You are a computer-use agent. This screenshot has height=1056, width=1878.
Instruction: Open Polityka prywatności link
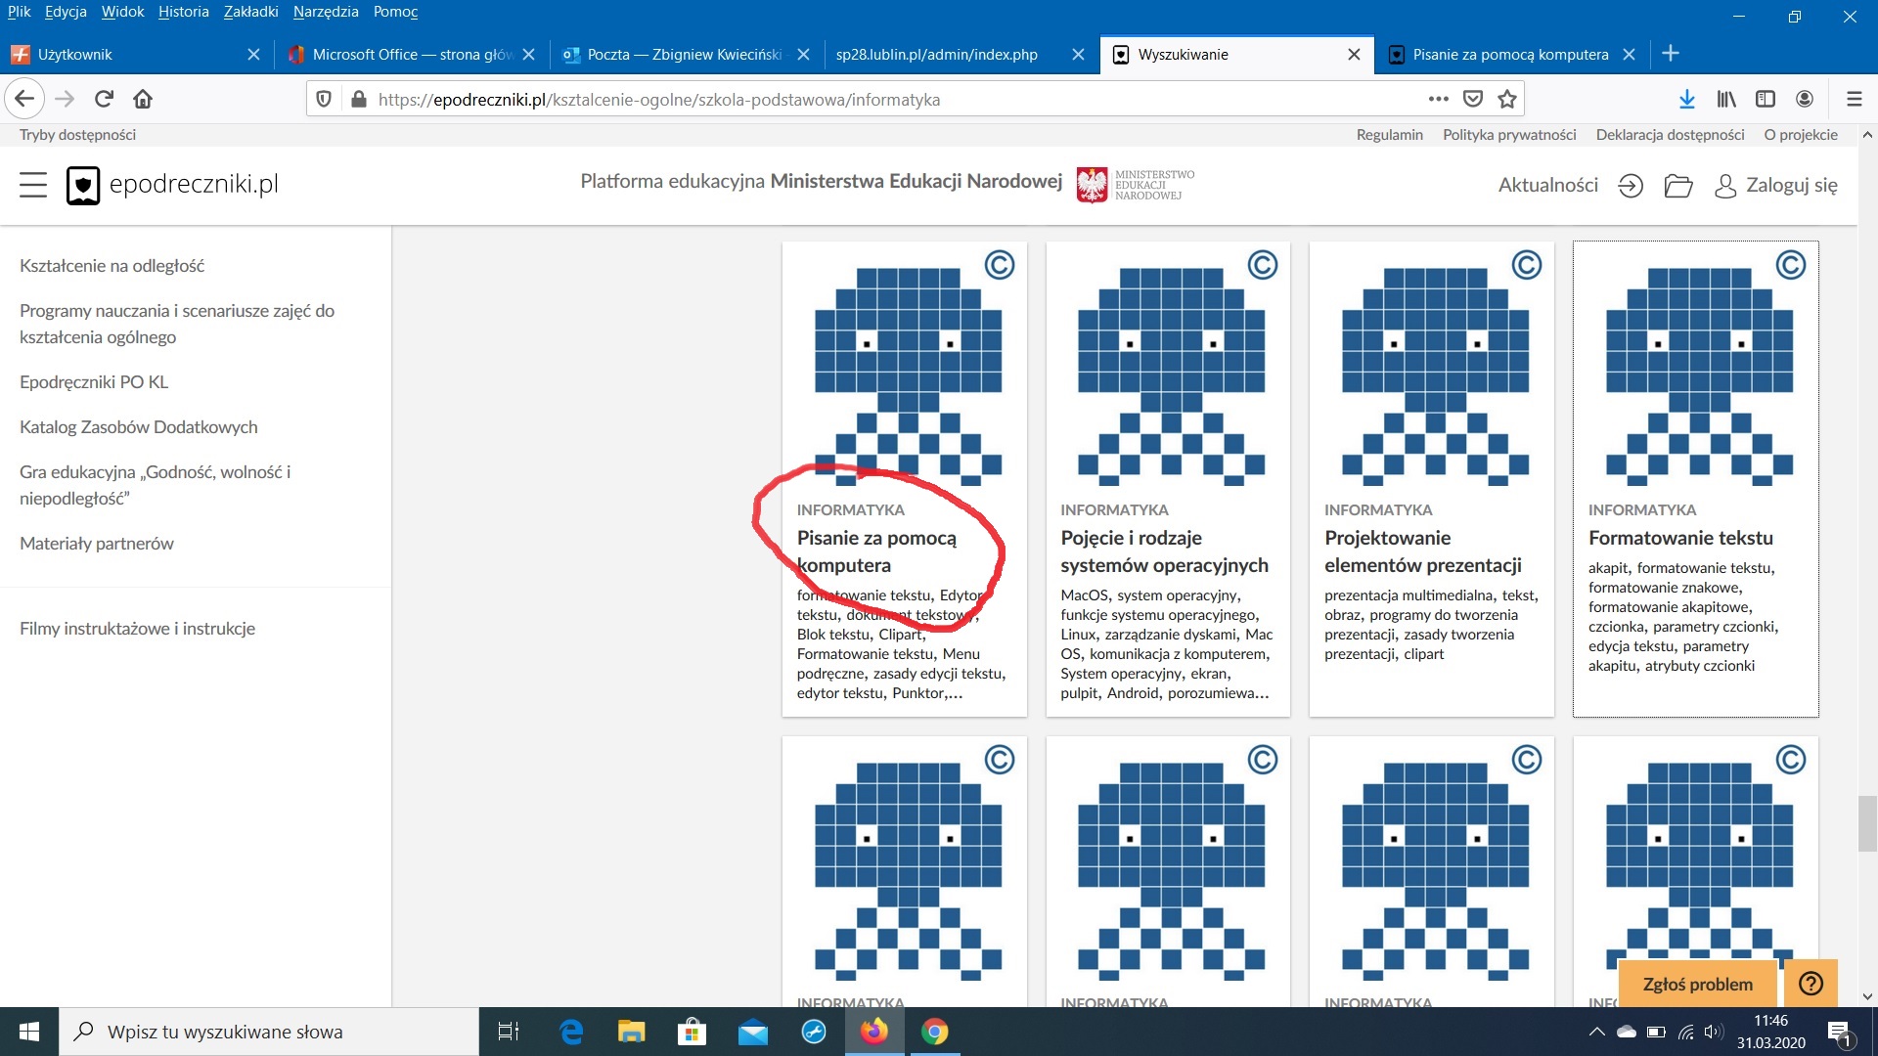pos(1509,135)
